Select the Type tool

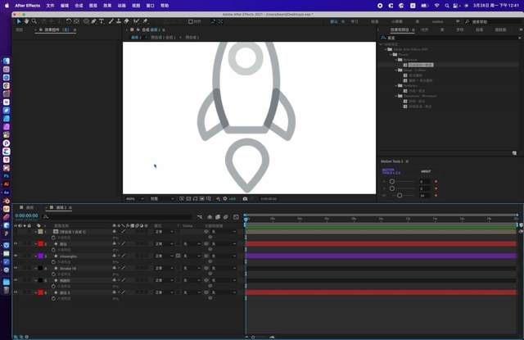pyautogui.click(x=102, y=21)
